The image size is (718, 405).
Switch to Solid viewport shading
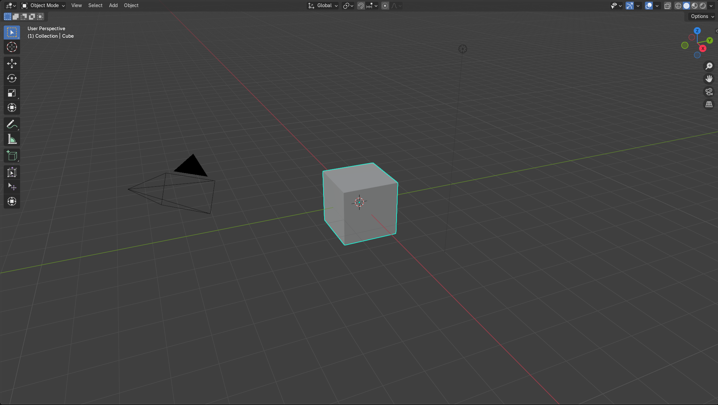click(x=686, y=5)
